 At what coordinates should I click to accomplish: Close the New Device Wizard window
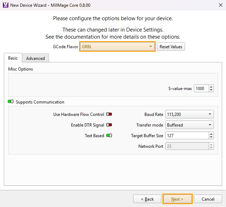[216, 5]
